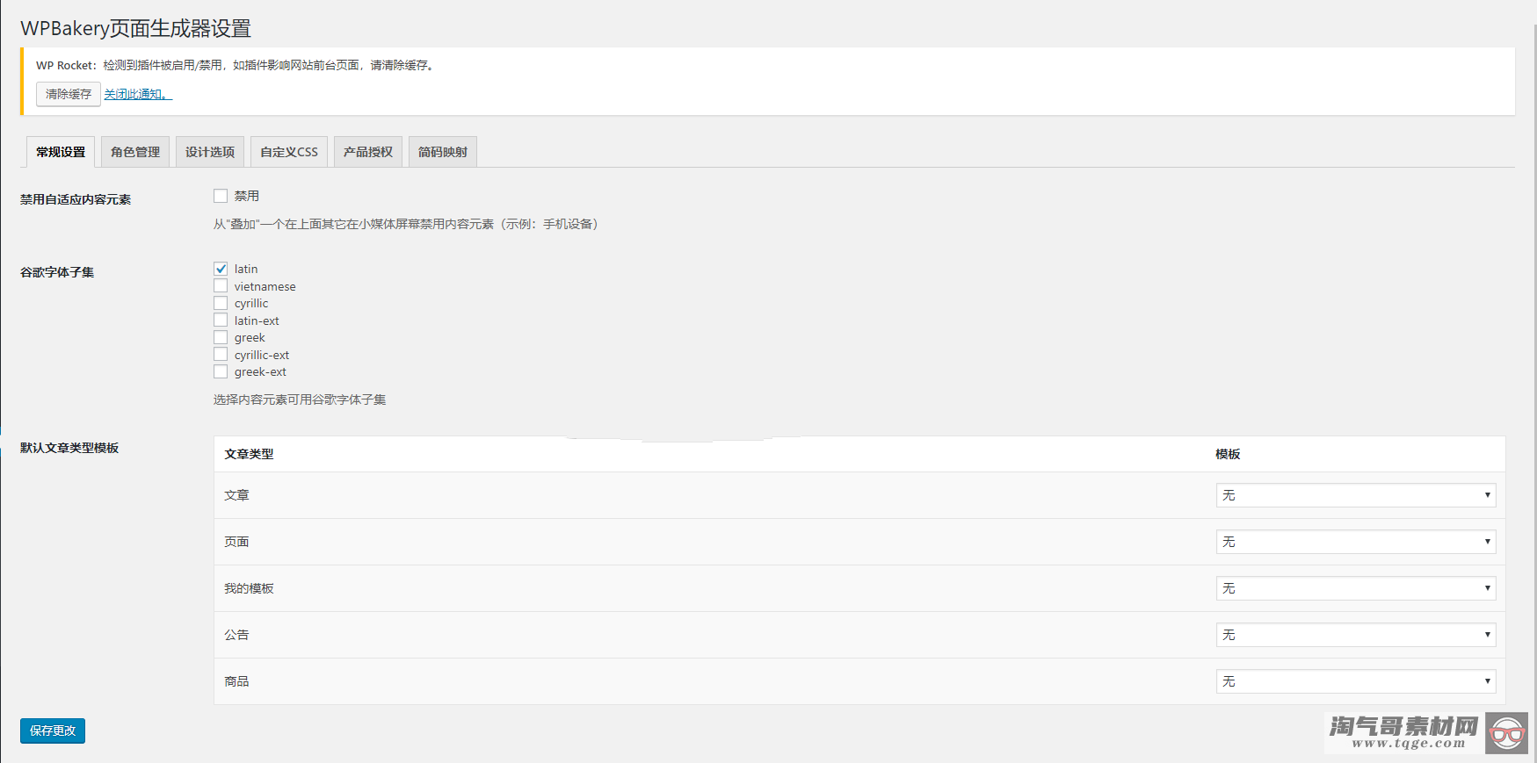
Task: Click the 选择内容元素可用谷歌字体子集 description text
Action: pos(300,399)
